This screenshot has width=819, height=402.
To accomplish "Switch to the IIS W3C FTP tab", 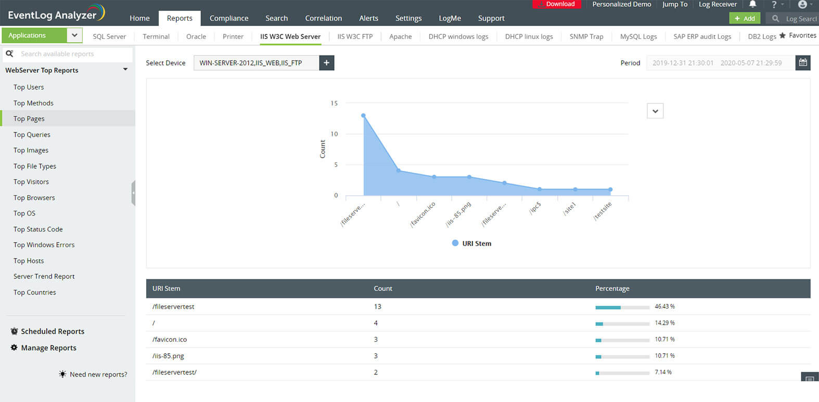I will pos(355,36).
